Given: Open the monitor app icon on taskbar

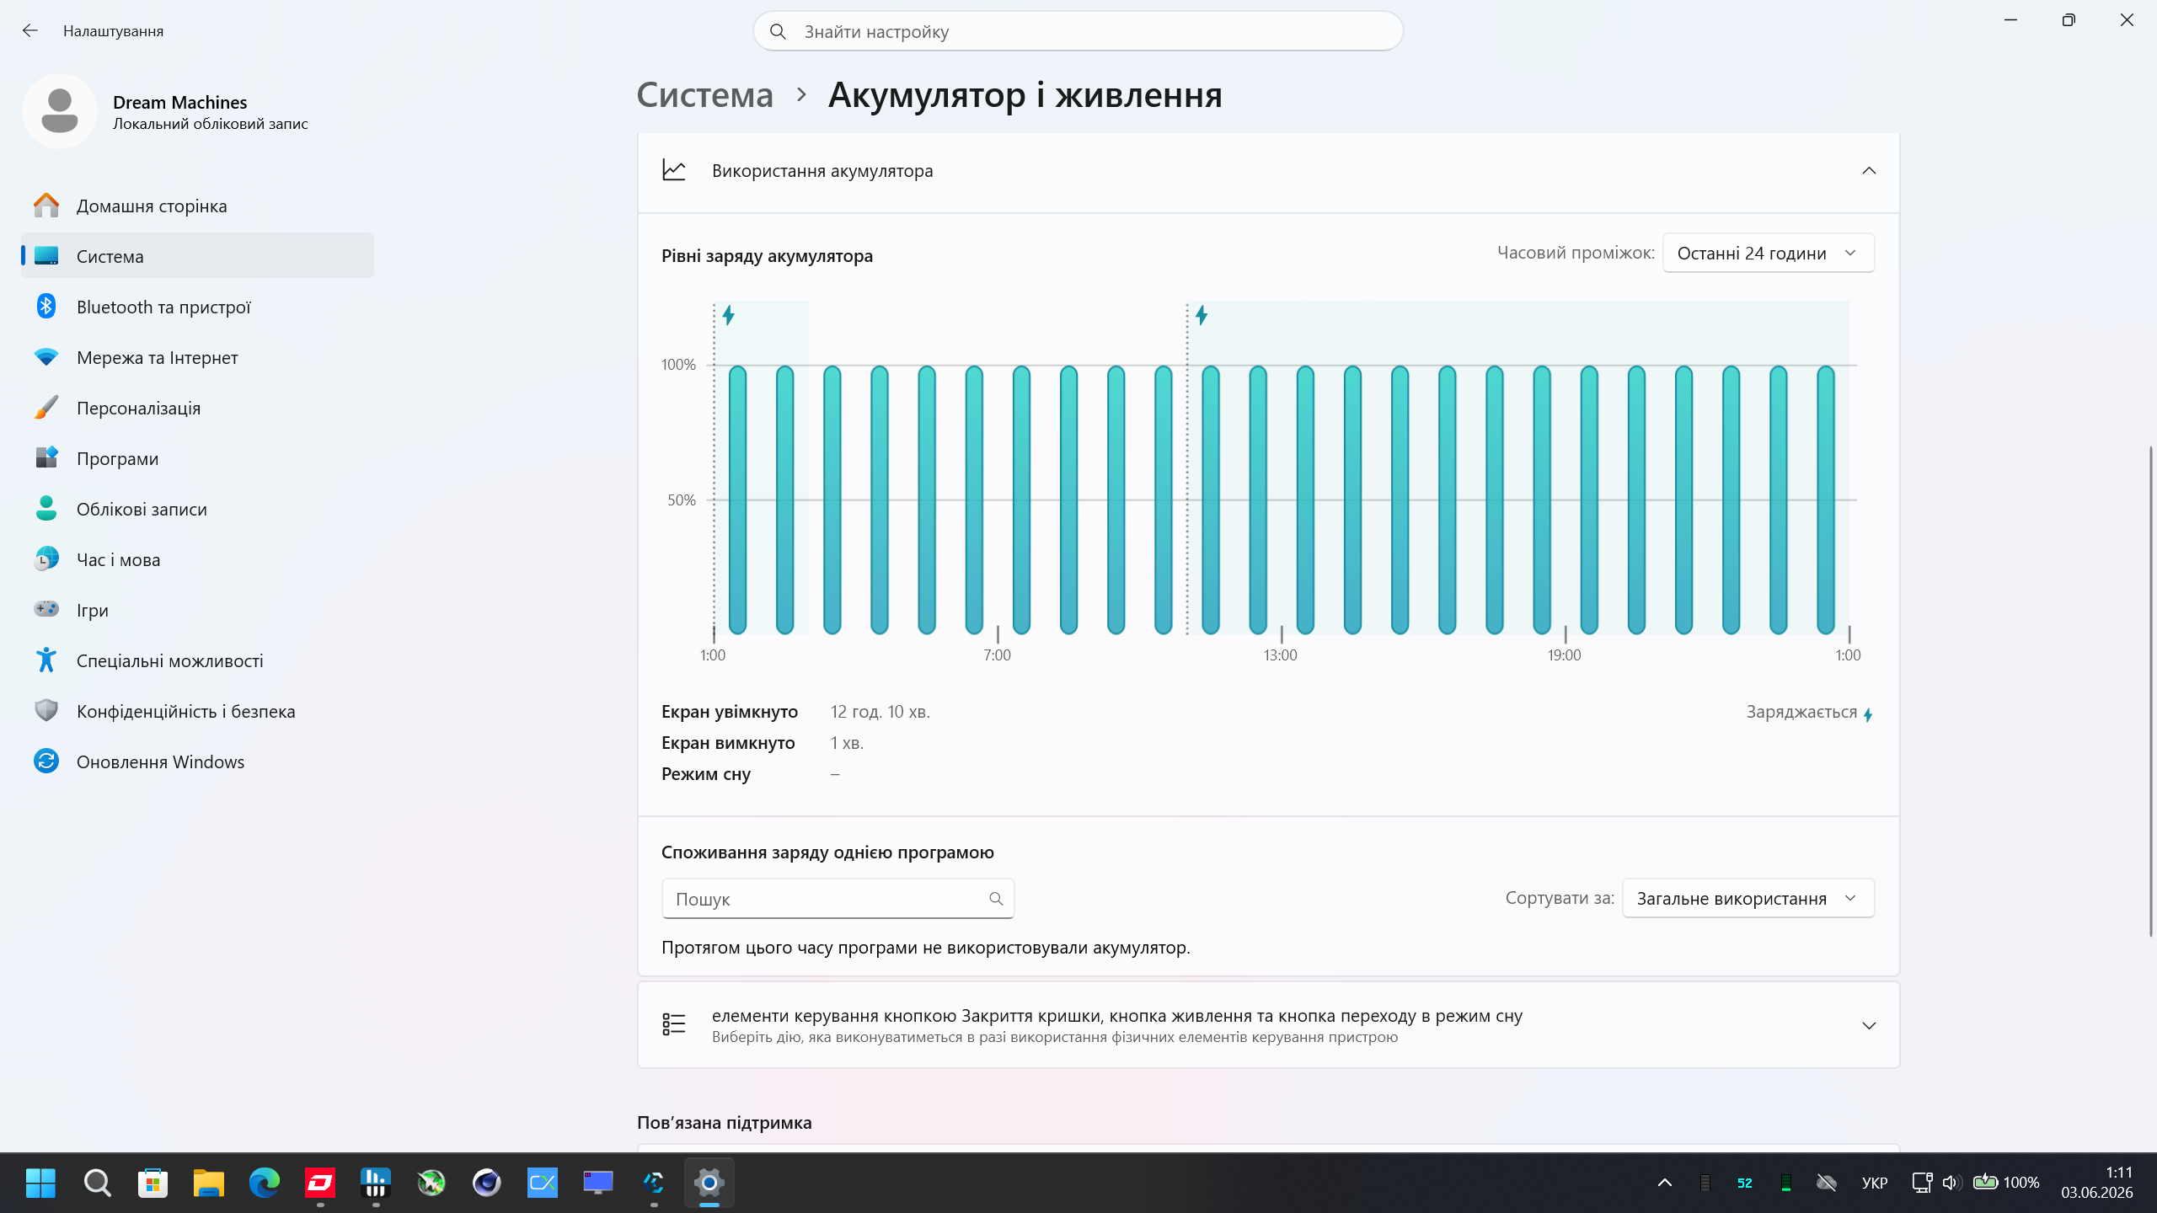Looking at the screenshot, I should pyautogui.click(x=597, y=1183).
